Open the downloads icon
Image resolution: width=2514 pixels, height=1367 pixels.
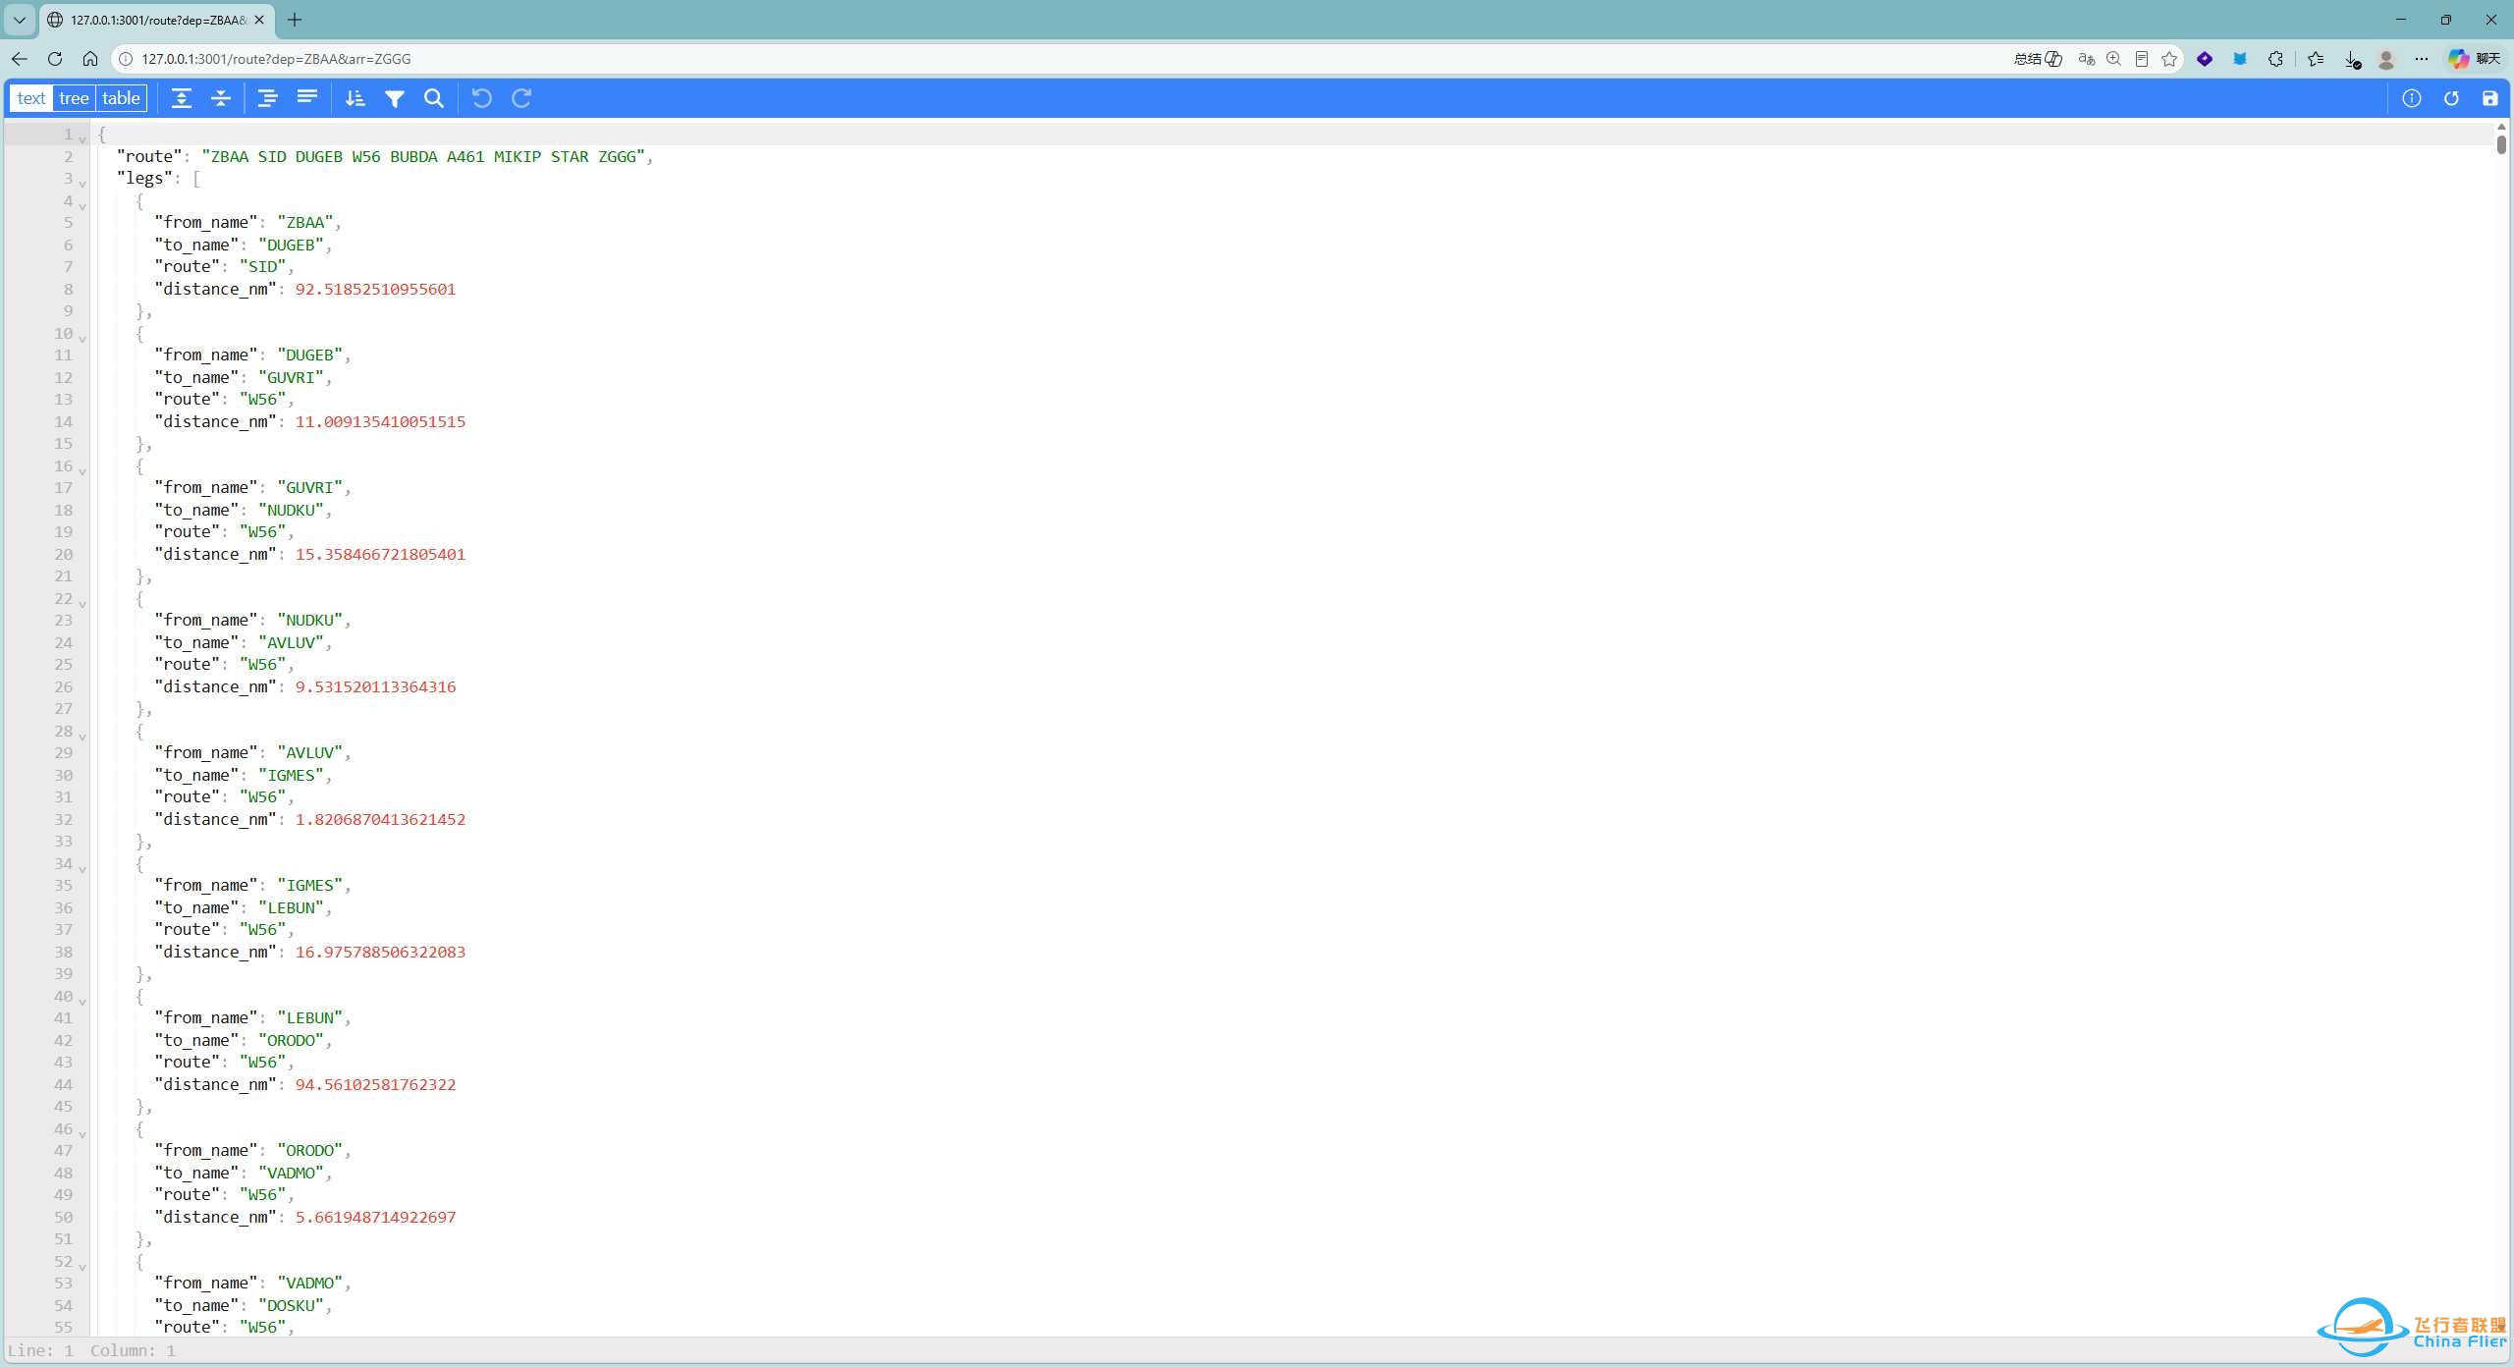[2352, 59]
